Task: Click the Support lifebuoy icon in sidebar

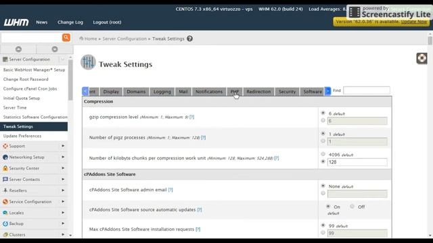Action: 5,146
